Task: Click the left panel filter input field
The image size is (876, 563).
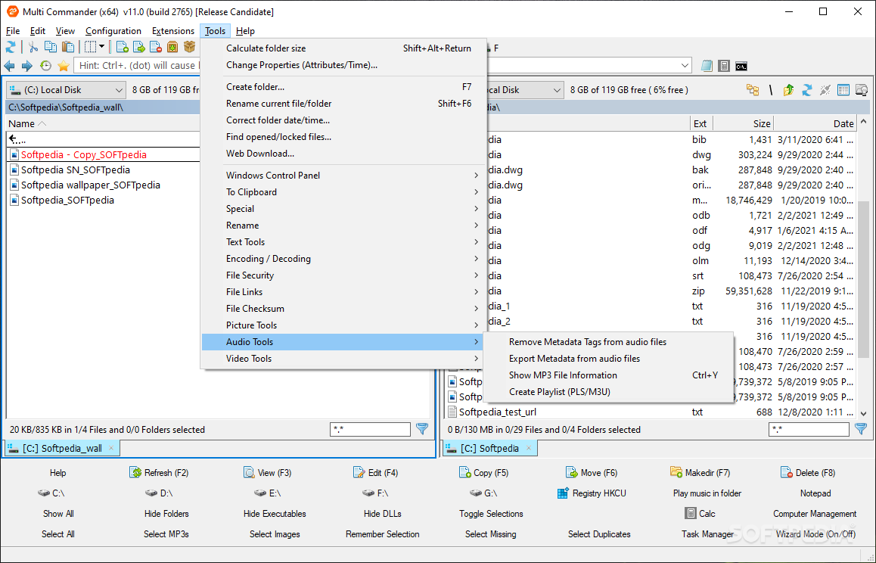Action: pyautogui.click(x=371, y=429)
